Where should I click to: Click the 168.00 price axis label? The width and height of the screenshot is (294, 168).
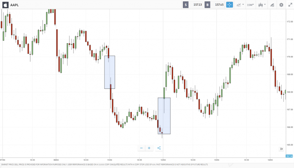click(290, 92)
